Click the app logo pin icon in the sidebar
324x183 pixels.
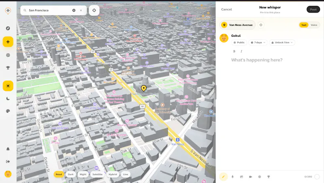(8, 11)
